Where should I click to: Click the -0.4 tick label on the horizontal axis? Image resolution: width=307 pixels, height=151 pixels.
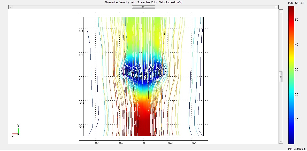(194, 143)
